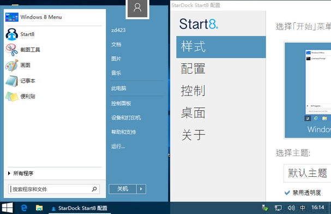Click the 搜索程序和文件 search box

click(54, 189)
